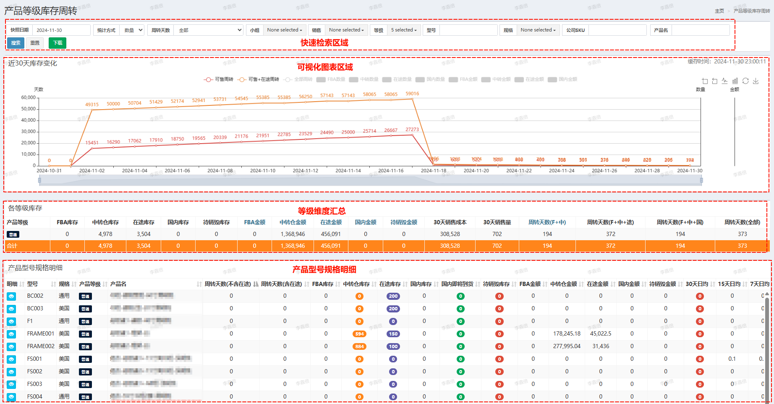Enable FBA数量 legend series
Image resolution: width=774 pixels, height=404 pixels.
(x=331, y=79)
